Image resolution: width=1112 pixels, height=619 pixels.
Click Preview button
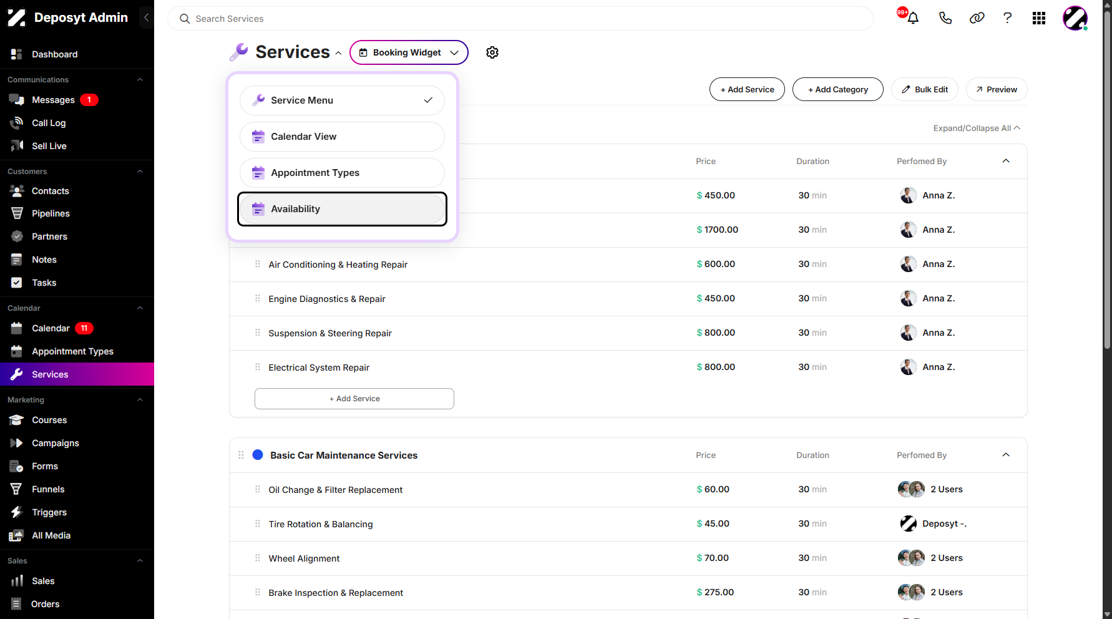(x=997, y=89)
